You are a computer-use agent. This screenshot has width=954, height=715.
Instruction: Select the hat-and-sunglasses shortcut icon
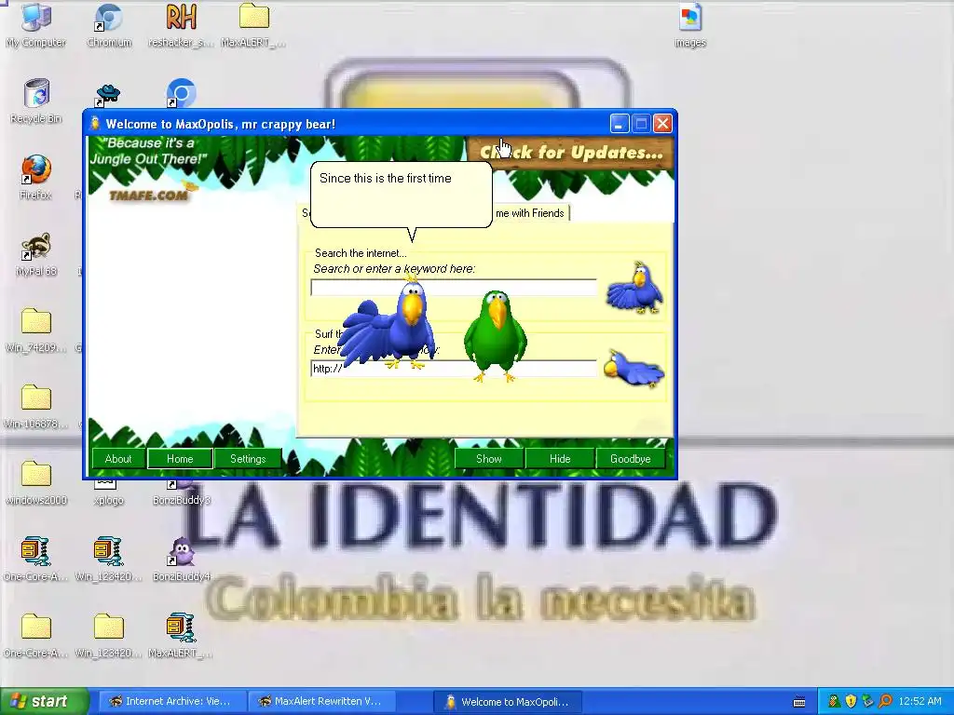click(108, 95)
